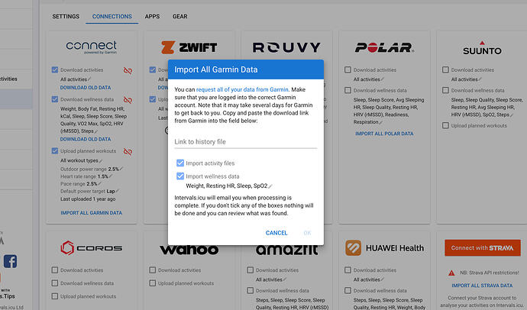Toggle Import activity files checkbox

point(180,163)
